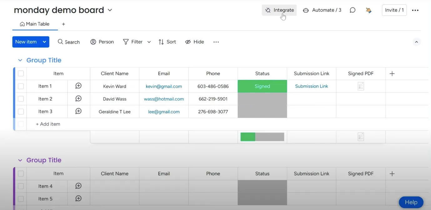The height and width of the screenshot is (210, 431).
Task: Open the Integrate panel
Action: [x=279, y=10]
